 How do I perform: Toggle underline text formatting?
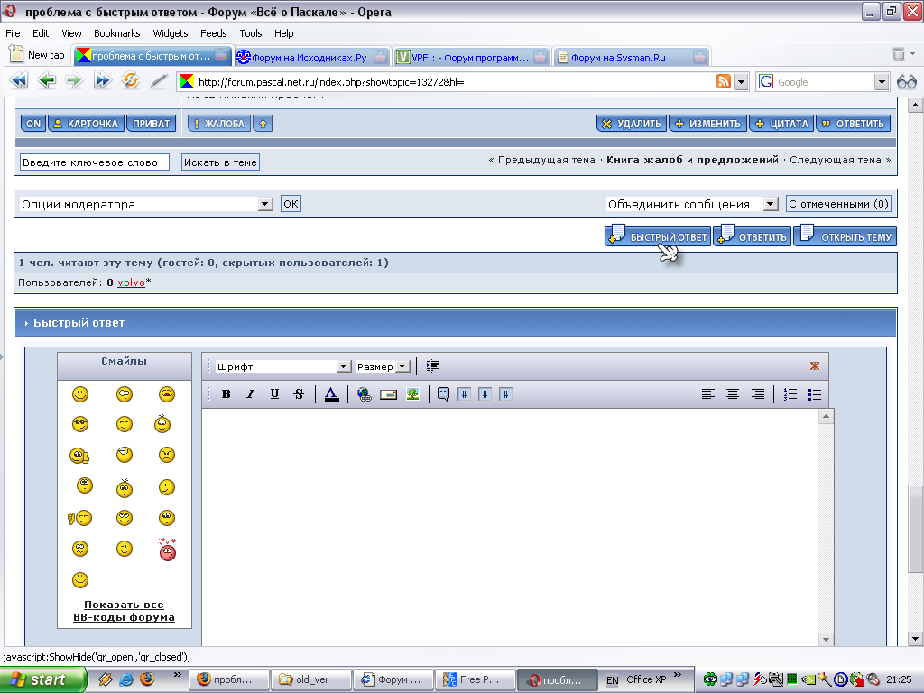click(274, 394)
